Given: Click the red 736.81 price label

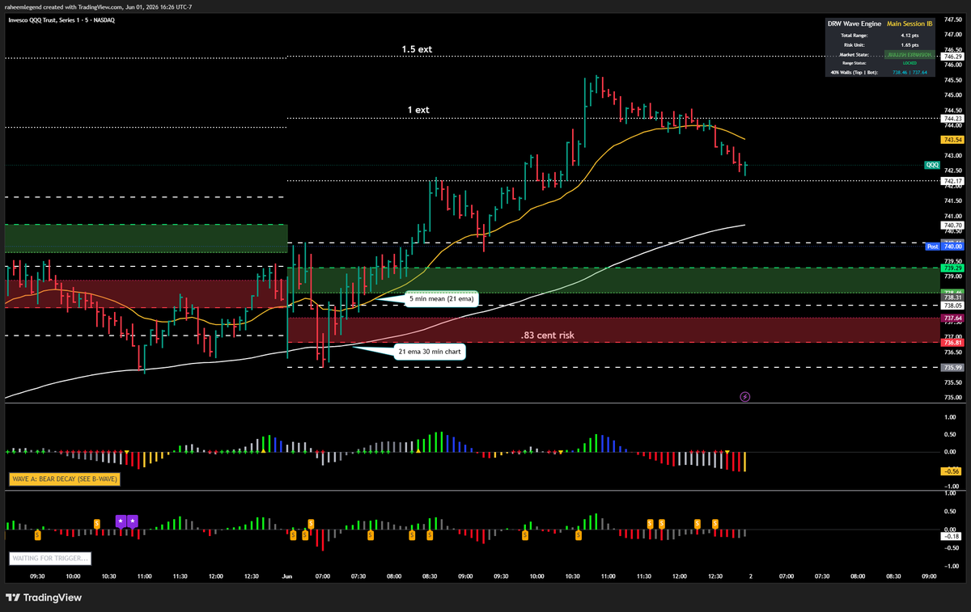Looking at the screenshot, I should pyautogui.click(x=952, y=343).
